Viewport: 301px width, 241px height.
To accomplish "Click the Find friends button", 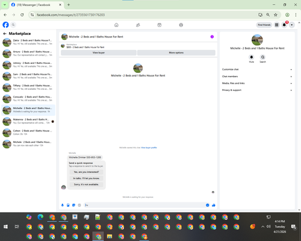I will [264, 25].
